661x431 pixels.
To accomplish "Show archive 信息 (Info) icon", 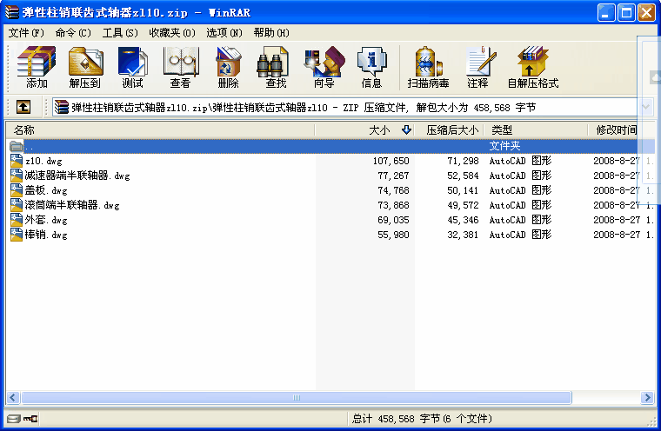I will coord(371,67).
